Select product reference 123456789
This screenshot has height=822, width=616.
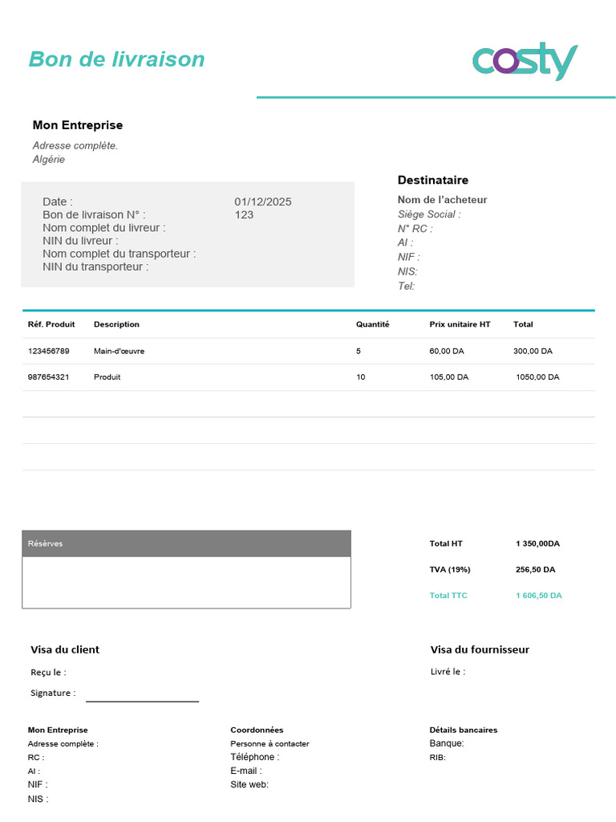coord(49,352)
